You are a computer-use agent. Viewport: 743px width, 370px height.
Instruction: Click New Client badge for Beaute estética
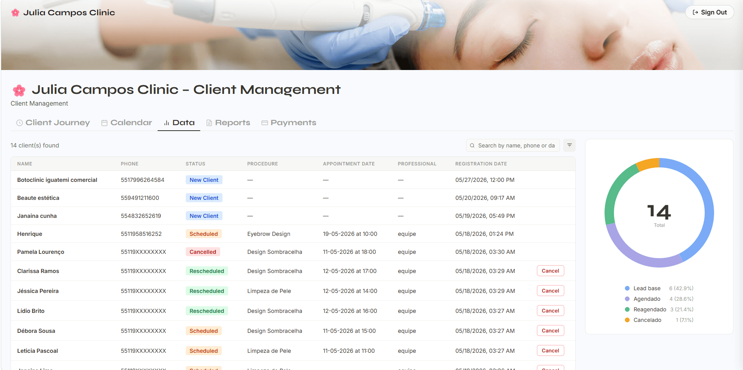[204, 198]
